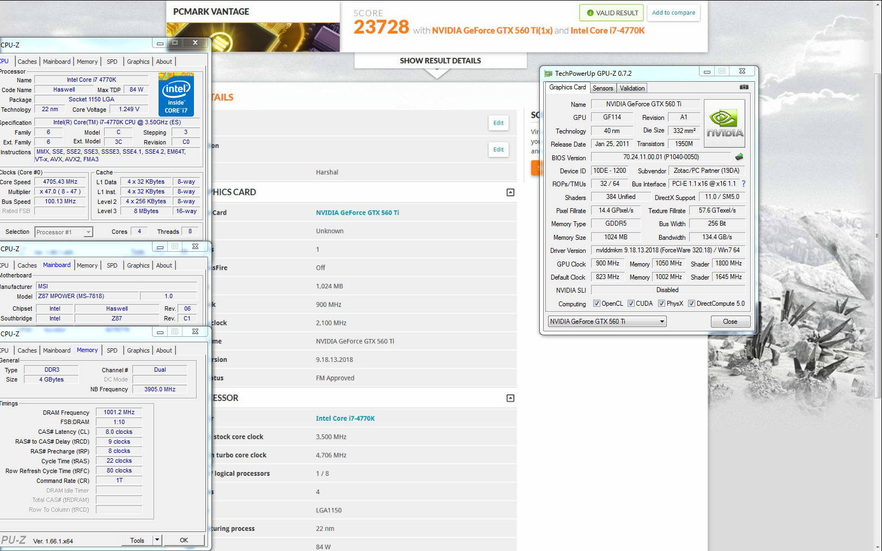This screenshot has width=882, height=551.
Task: Open the GPU selection dropdown in GPU-Z
Action: (x=607, y=322)
